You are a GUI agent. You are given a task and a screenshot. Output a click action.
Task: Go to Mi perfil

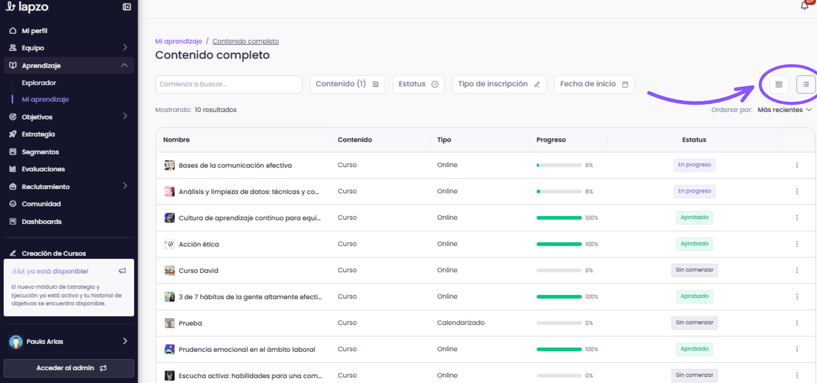(35, 31)
